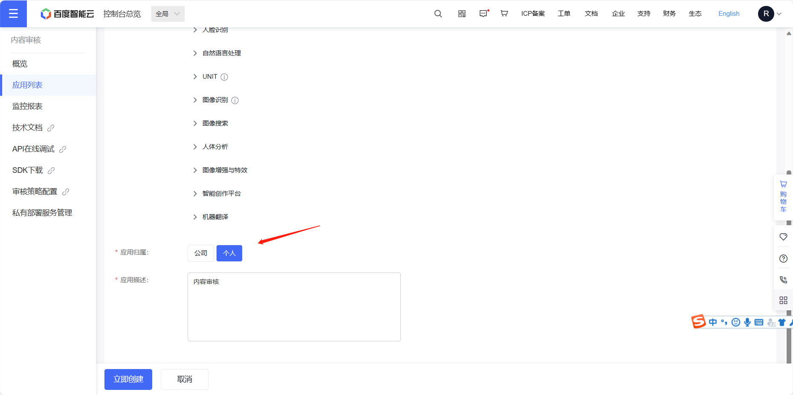
Task: Open the shopping cart icon in header
Action: click(x=504, y=14)
